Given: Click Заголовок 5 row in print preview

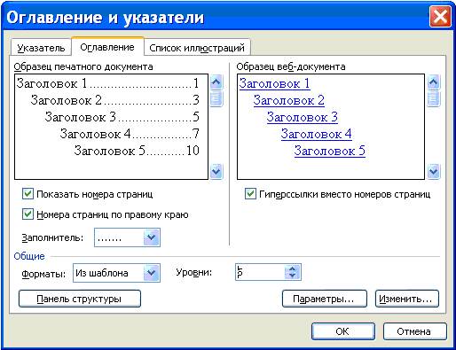Looking at the screenshot, I should pyautogui.click(x=137, y=151).
